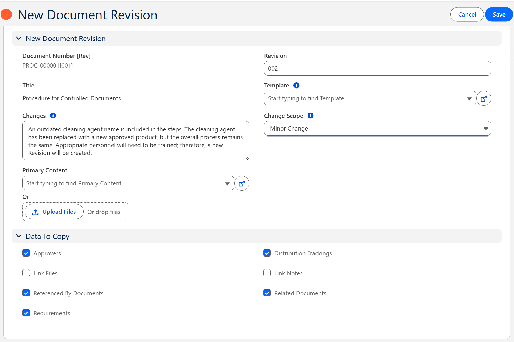Uncheck the Approvers checkbox
Viewport: 514px width, 342px height.
pos(26,253)
